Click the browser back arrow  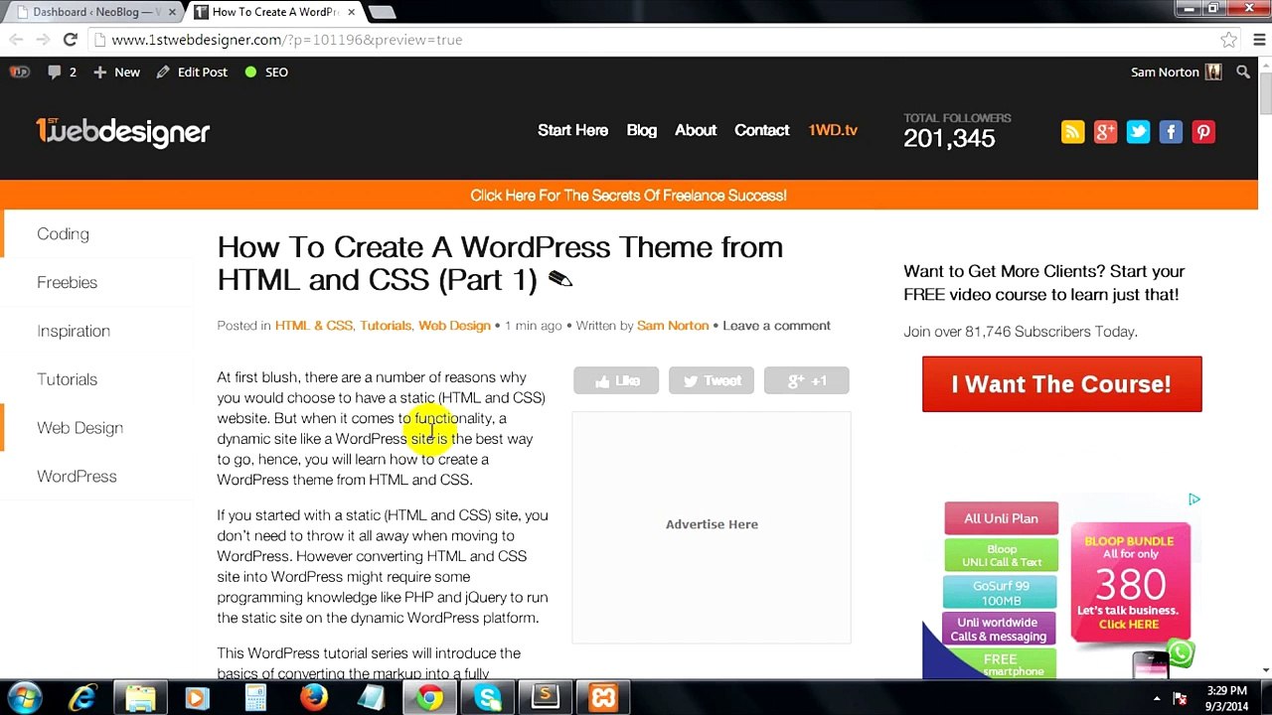click(x=16, y=40)
